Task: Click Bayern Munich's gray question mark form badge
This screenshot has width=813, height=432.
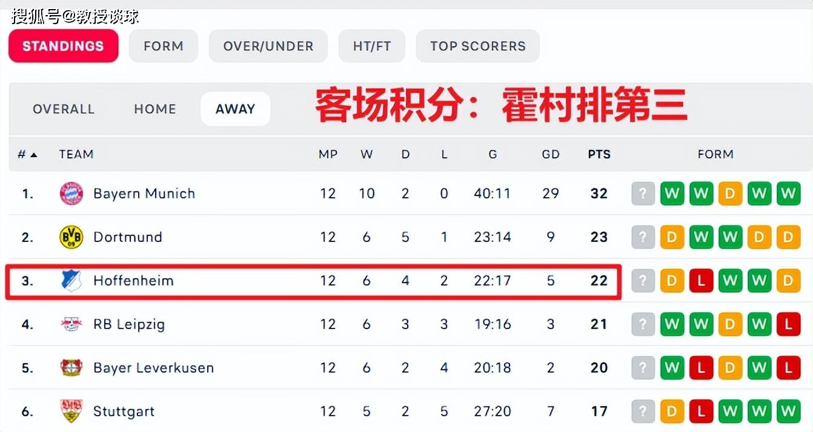Action: pos(643,194)
